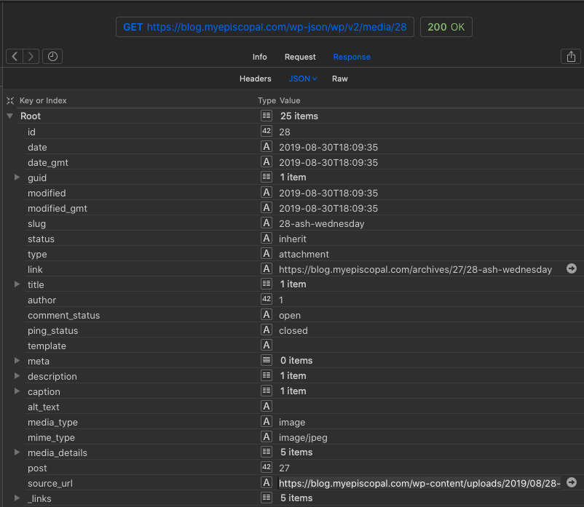The image size is (584, 507).
Task: Switch to the Info tab
Action: point(260,57)
